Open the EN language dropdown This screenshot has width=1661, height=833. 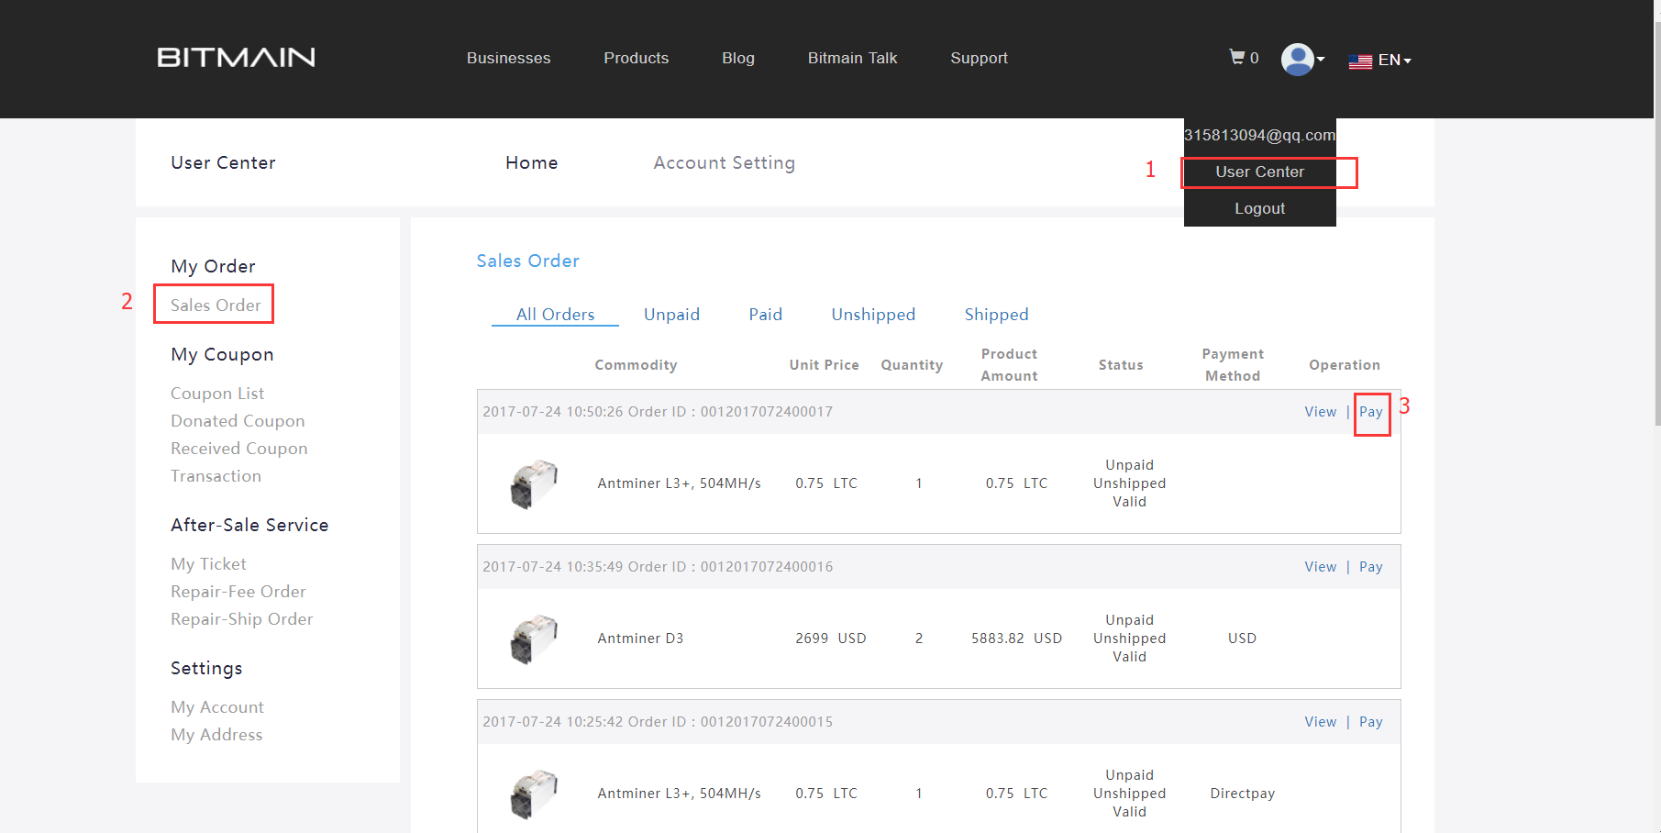click(x=1394, y=60)
